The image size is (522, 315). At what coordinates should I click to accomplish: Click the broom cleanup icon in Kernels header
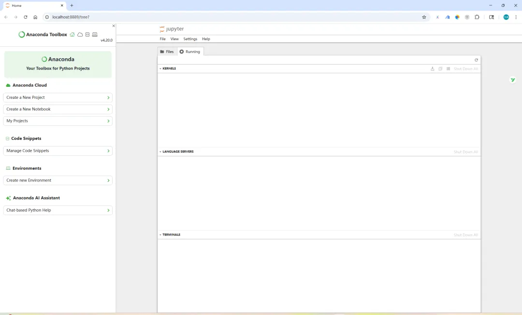click(433, 69)
